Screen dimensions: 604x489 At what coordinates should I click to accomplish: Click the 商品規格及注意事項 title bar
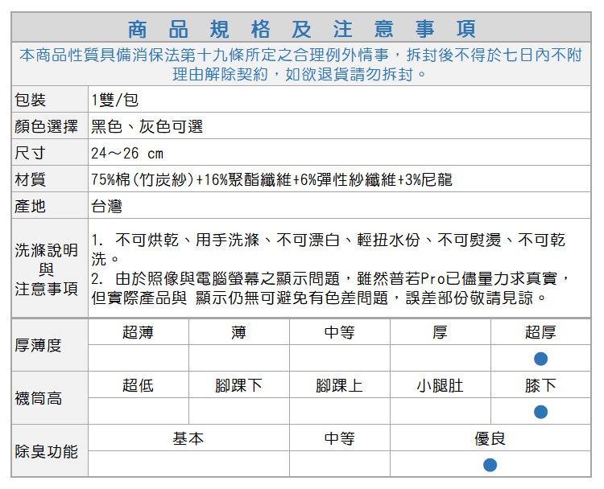[302, 29]
